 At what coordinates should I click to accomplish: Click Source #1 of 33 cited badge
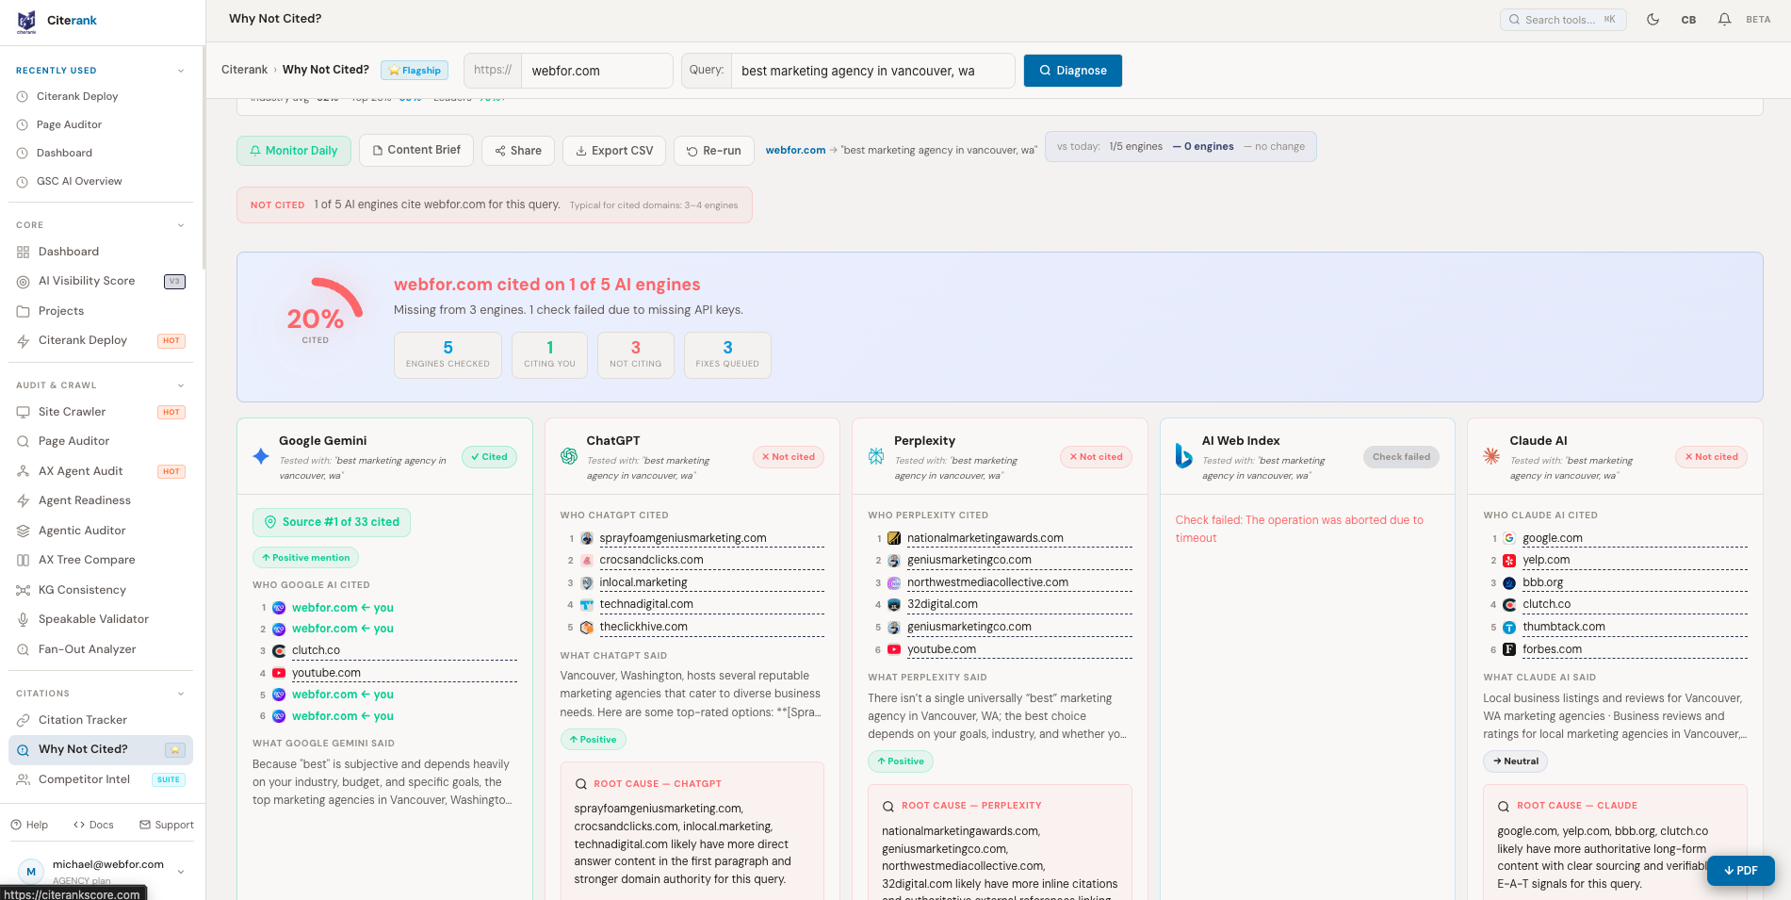[x=332, y=522]
